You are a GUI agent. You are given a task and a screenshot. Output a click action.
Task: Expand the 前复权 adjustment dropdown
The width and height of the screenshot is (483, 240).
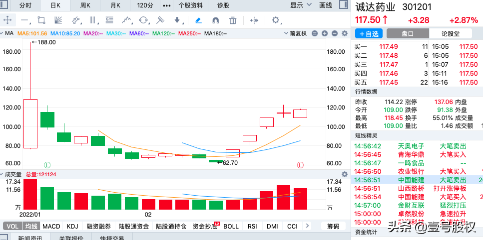tap(295, 34)
